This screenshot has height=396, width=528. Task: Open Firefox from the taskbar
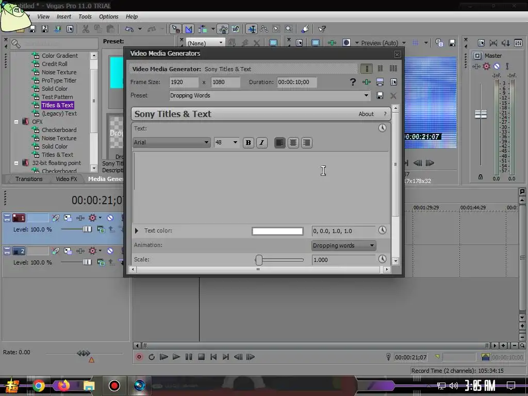(63, 386)
